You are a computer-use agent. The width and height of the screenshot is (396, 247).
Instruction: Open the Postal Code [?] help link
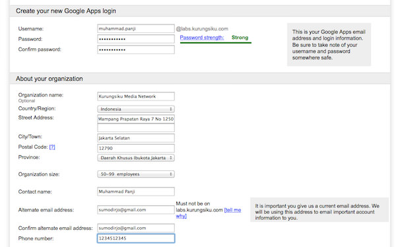point(52,147)
